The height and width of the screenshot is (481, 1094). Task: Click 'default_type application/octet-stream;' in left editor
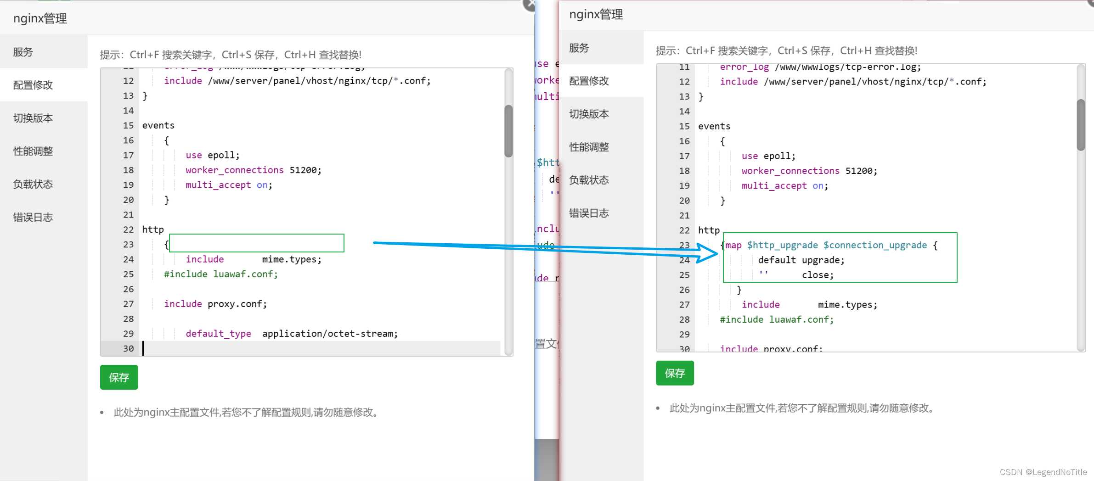(292, 334)
